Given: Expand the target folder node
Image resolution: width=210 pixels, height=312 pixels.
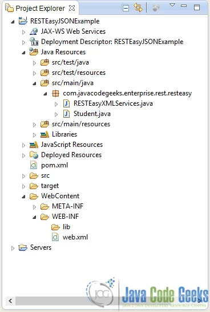Looking at the screenshot, I should [x=23, y=186].
